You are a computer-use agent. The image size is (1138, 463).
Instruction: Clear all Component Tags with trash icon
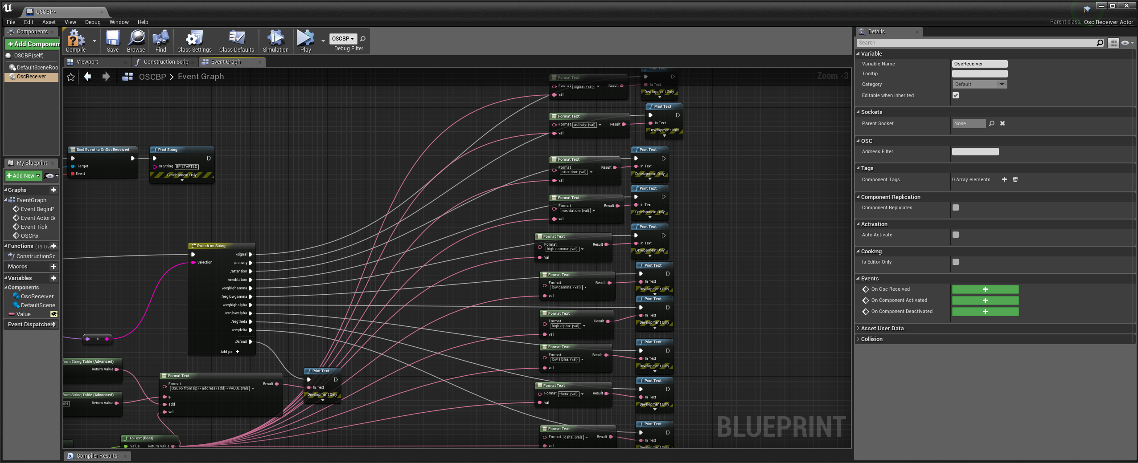click(x=1015, y=179)
